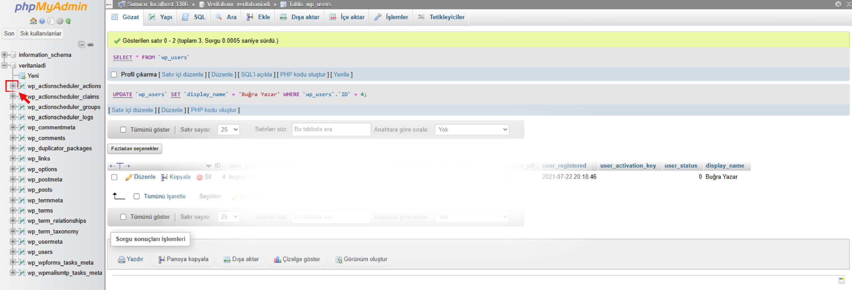Click Veritabanı: veritabaniadi in the breadcrumb

click(x=238, y=4)
